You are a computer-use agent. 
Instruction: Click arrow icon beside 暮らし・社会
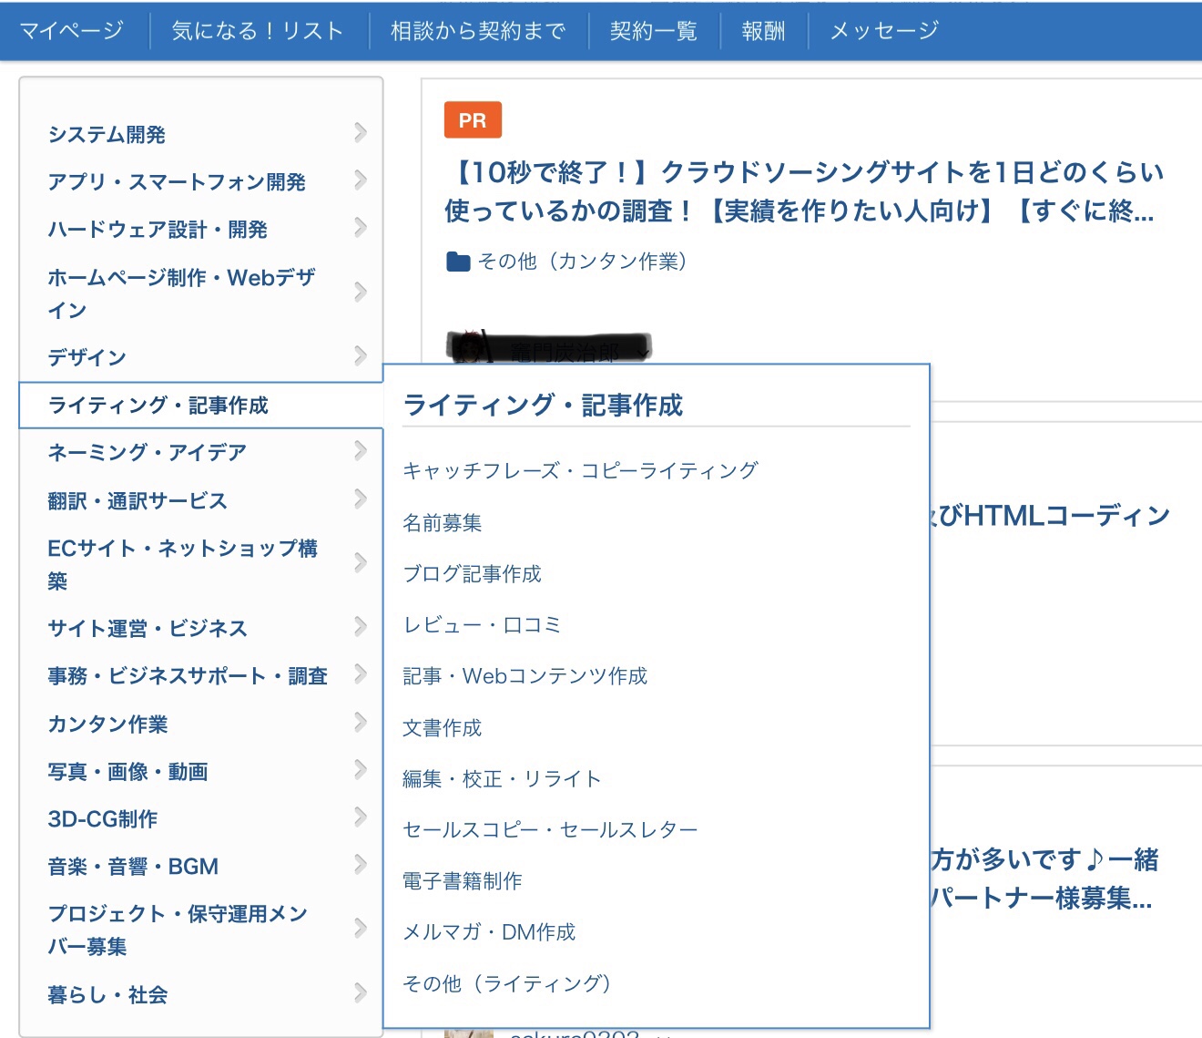click(x=361, y=993)
